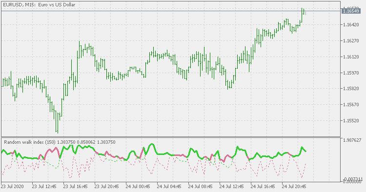Click the latest price bar at chart's right end
The height and width of the screenshot is (192, 366).
coord(305,12)
